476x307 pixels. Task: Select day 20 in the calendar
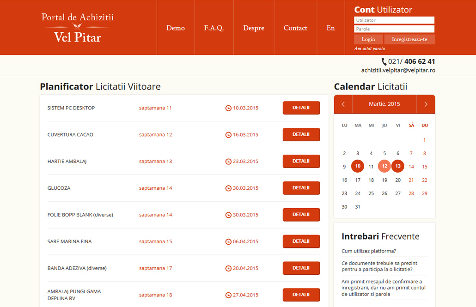398,180
